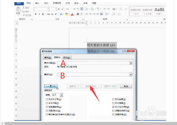Click the Character Border icon
Screen dimensions: 177x125
82,9
